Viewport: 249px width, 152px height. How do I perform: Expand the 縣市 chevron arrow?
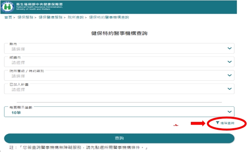[x=229, y=48]
